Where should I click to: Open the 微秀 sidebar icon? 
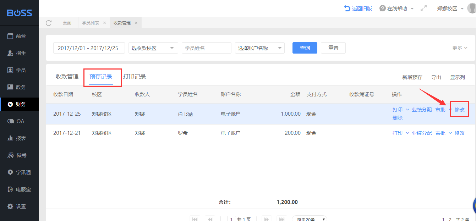[x=11, y=155]
